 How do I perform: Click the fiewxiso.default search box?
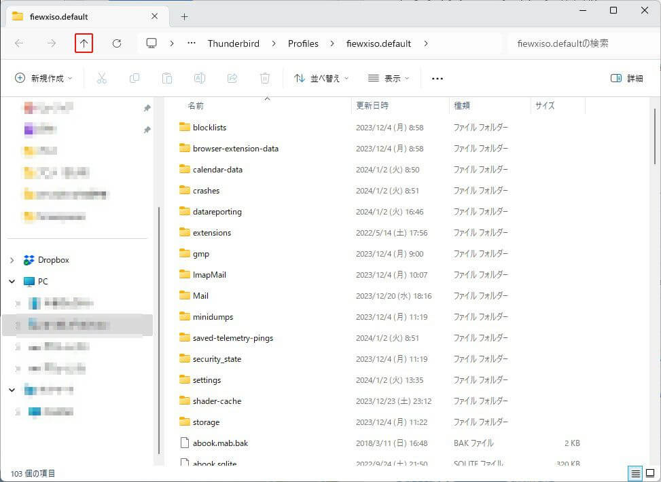coord(577,43)
